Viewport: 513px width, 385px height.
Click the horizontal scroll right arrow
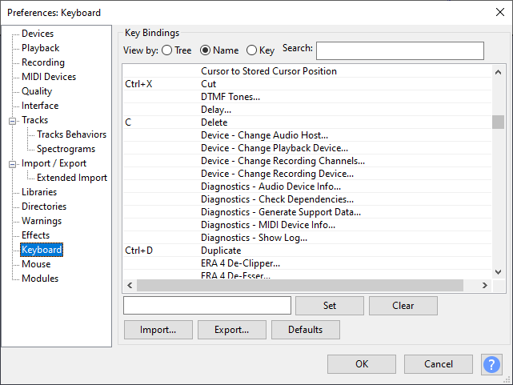coord(485,285)
